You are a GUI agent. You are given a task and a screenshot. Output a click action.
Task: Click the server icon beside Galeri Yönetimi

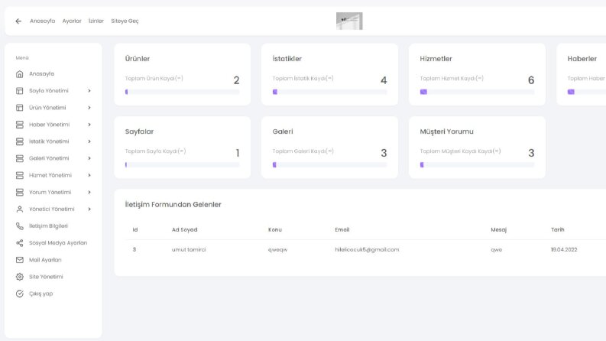(x=20, y=158)
